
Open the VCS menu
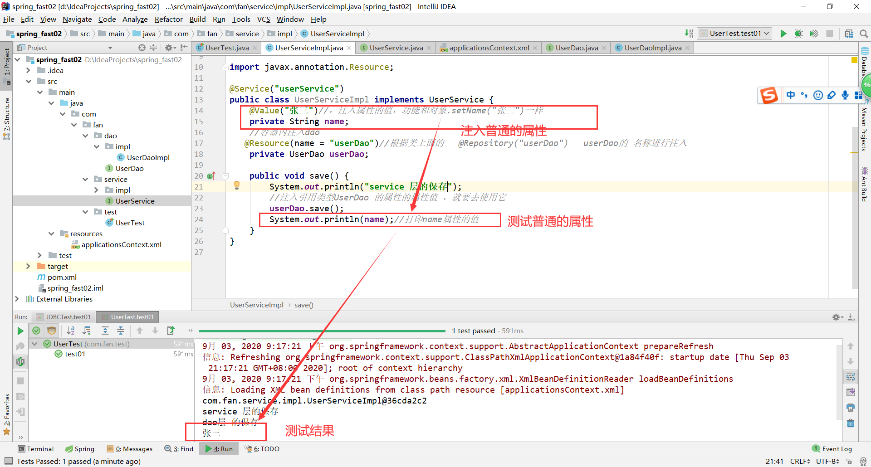tap(264, 19)
